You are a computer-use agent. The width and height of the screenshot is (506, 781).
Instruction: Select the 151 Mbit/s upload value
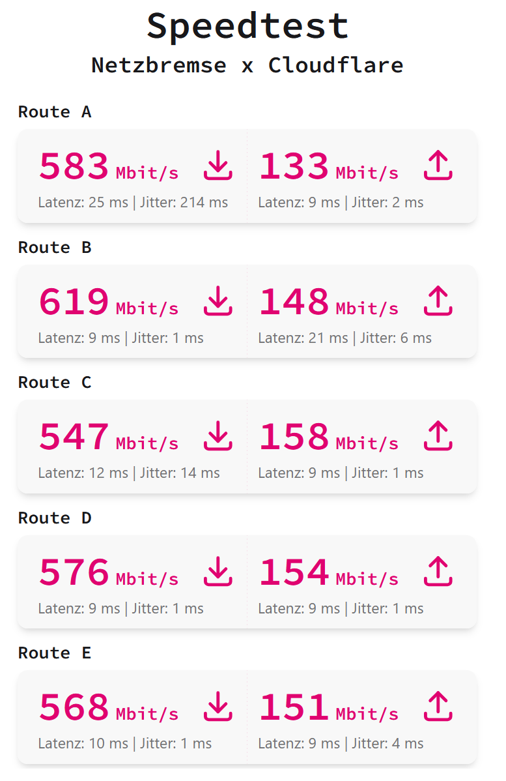(x=329, y=707)
